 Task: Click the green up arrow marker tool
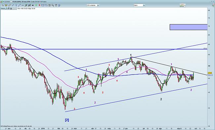(36, 5)
